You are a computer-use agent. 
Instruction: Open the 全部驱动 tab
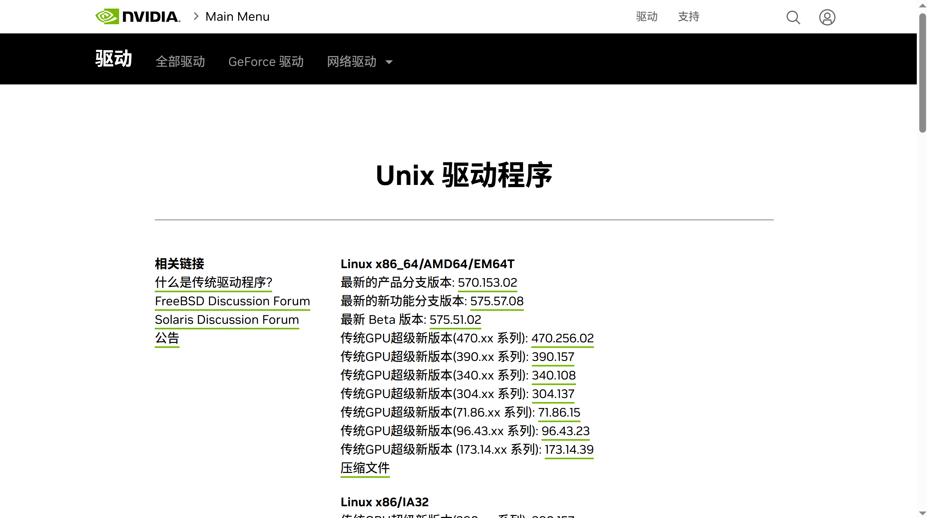(x=180, y=62)
